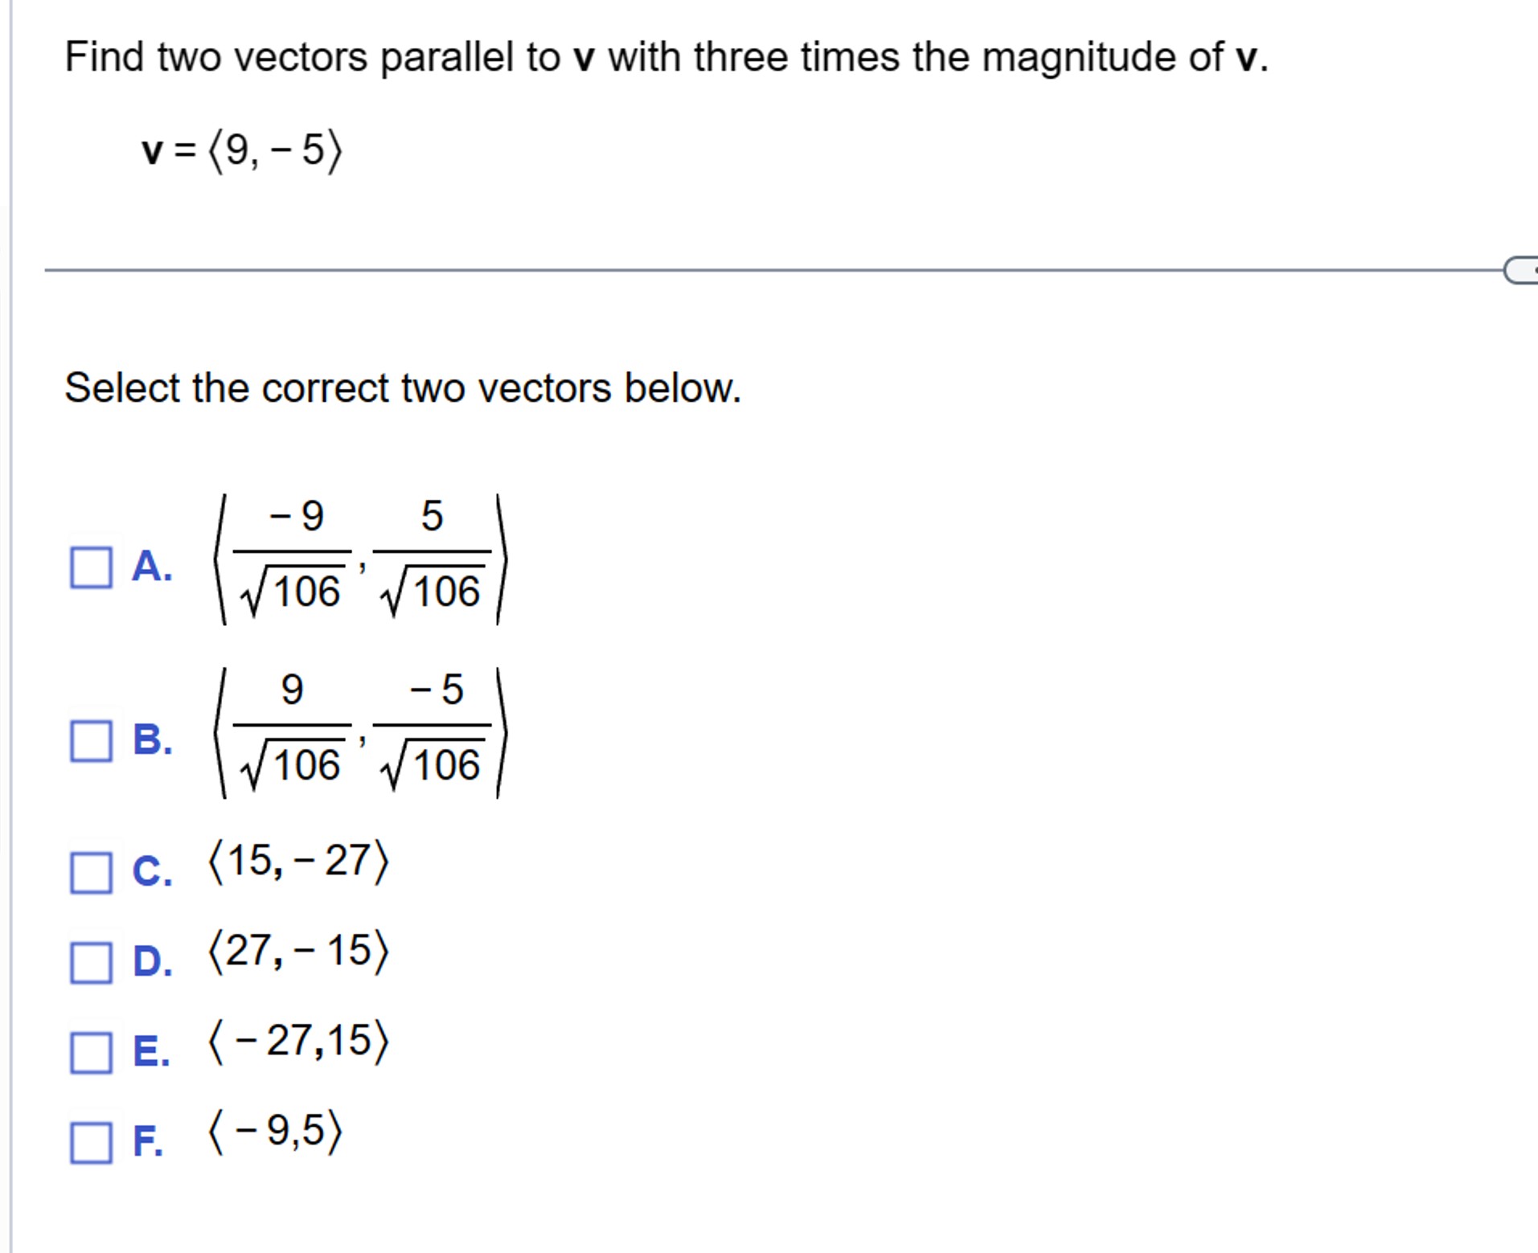
Task: Select the answer vector ⟨27, −15⟩
Action: [298, 951]
